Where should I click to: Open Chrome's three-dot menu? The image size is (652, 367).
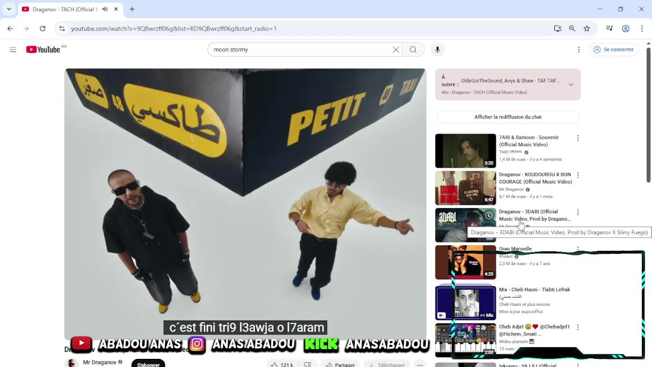point(642,29)
